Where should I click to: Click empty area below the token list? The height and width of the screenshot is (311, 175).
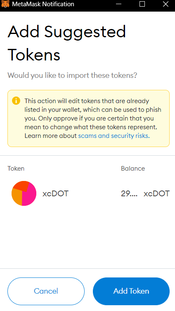(x=87, y=238)
